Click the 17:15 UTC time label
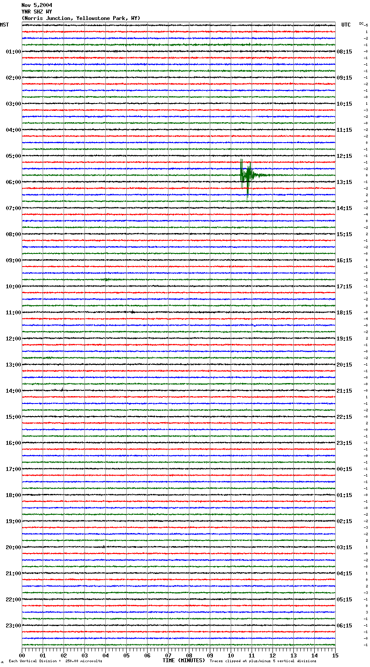Screen dimensions: 370x667 [344, 287]
